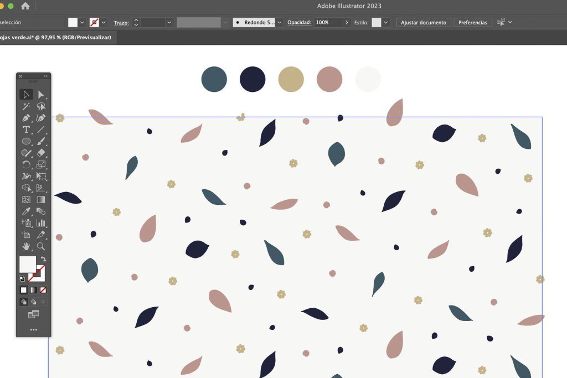Enable Draw Behind mode
The height and width of the screenshot is (378, 567).
pyautogui.click(x=34, y=302)
